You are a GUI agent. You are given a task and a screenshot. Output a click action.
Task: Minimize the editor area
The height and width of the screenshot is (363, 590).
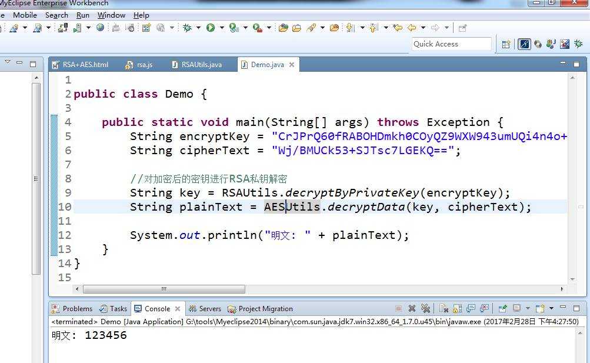coord(563,63)
